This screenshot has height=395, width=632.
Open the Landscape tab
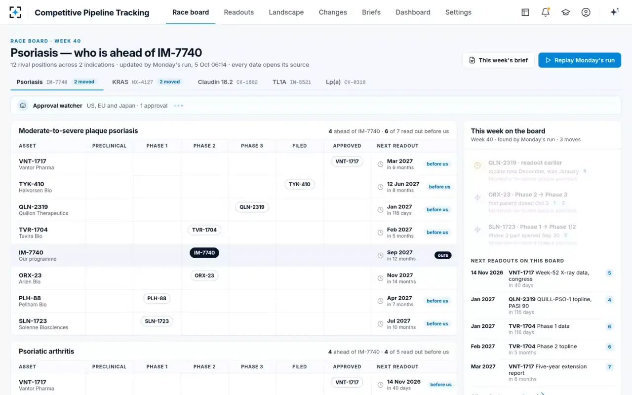(286, 12)
